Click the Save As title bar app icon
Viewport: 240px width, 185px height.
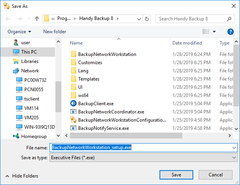(x=7, y=6)
